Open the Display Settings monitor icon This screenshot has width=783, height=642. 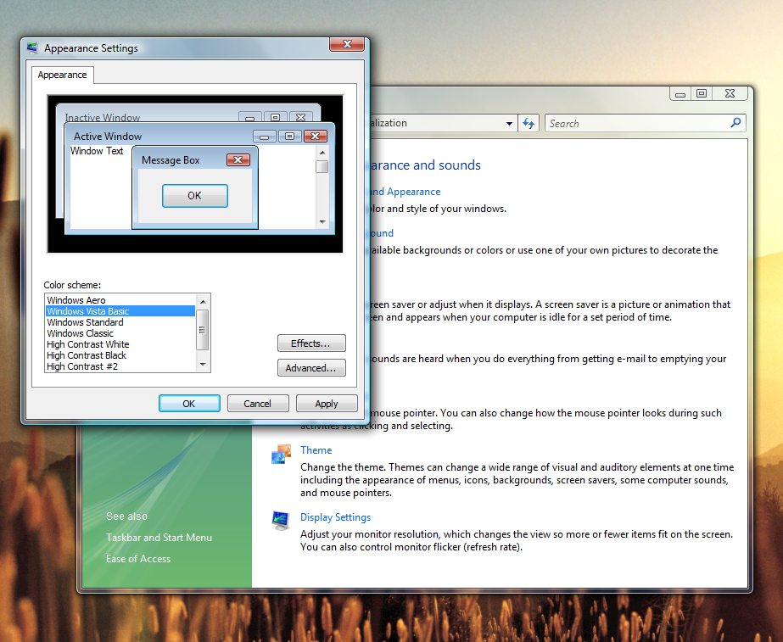coord(281,521)
